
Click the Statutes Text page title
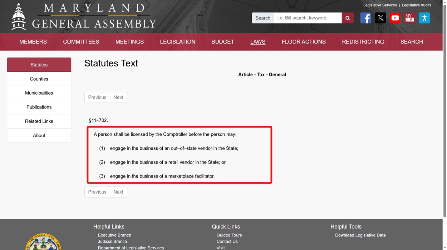111,63
